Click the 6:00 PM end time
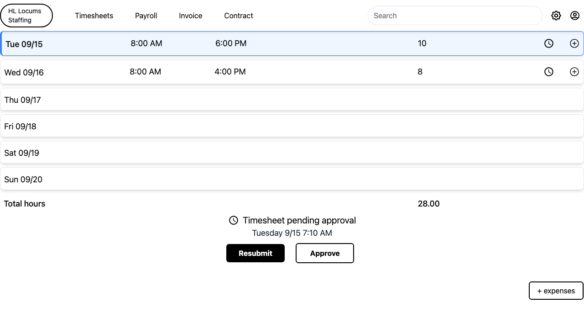The image size is (584, 329). [231, 43]
